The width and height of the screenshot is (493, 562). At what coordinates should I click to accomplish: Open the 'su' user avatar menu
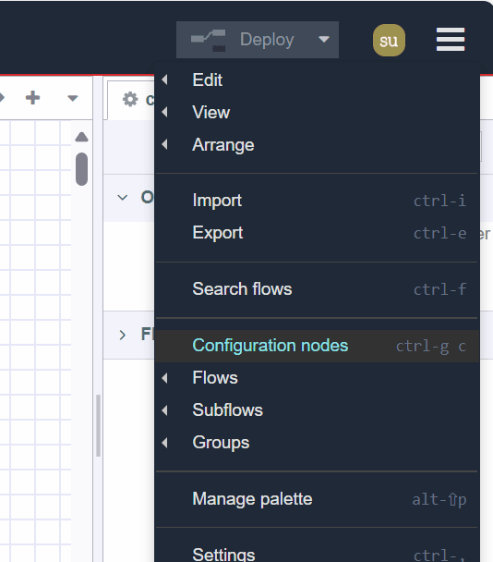pyautogui.click(x=389, y=40)
